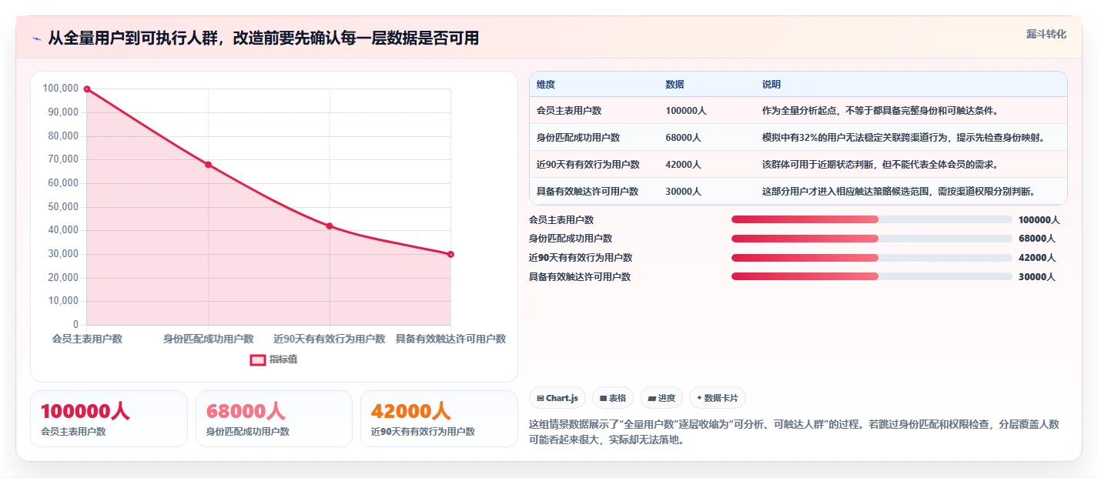Screen dimensions: 1098x478
Task: Select table cell 近90天有有效行为用户数
Action: pos(588,165)
